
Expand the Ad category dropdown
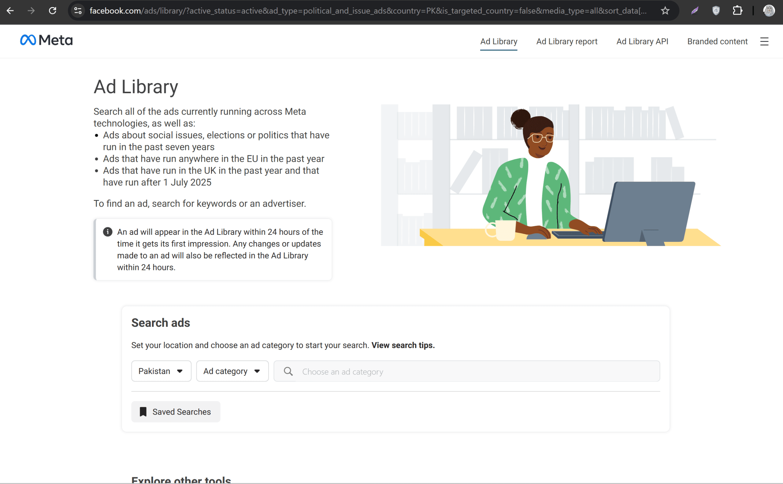coord(232,371)
